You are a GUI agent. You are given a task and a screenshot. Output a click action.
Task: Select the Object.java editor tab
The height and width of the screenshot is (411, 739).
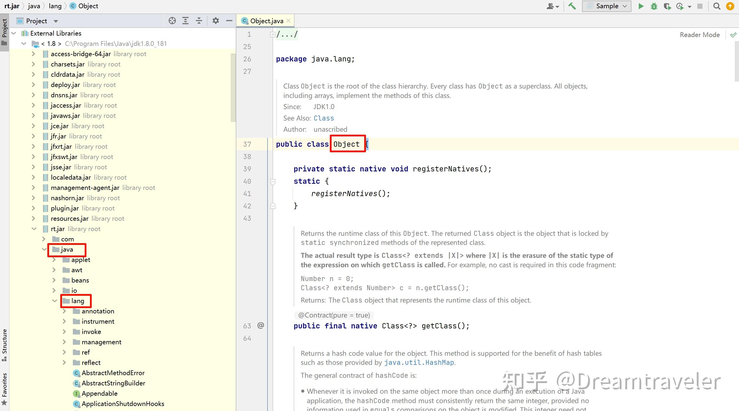click(265, 21)
